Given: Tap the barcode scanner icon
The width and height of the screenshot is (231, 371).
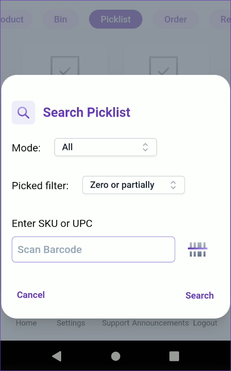Looking at the screenshot, I should tap(198, 249).
